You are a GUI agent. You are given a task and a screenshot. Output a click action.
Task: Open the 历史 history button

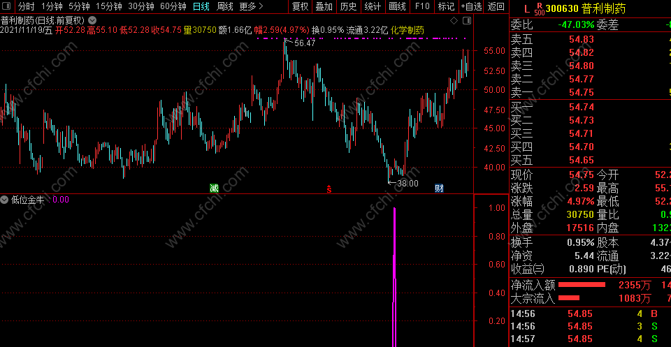(x=348, y=6)
